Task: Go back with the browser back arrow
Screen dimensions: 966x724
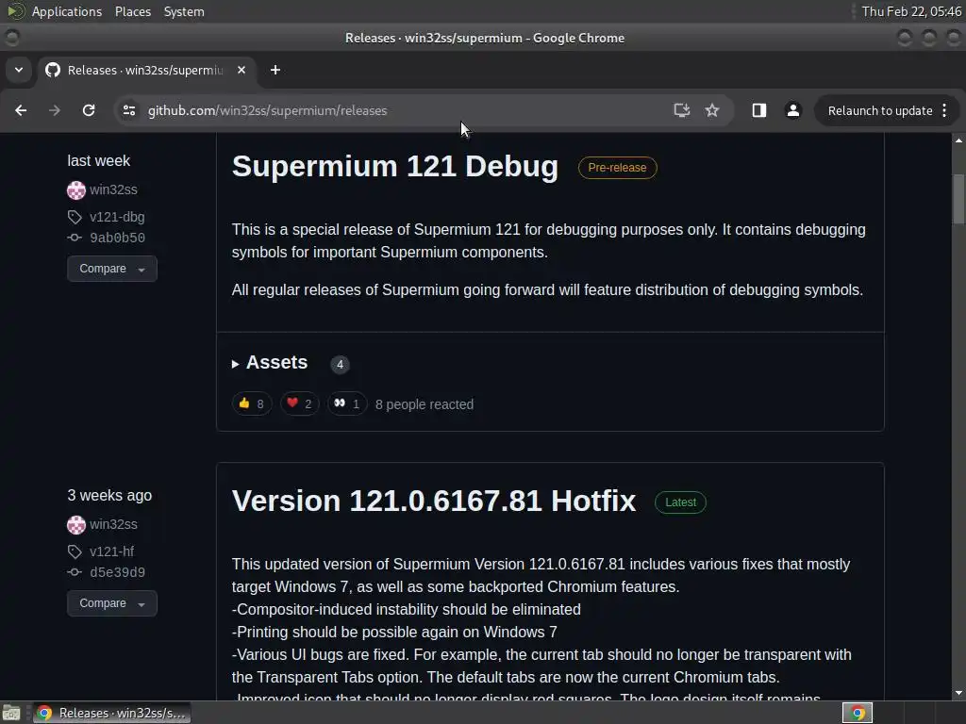Action: tap(21, 110)
